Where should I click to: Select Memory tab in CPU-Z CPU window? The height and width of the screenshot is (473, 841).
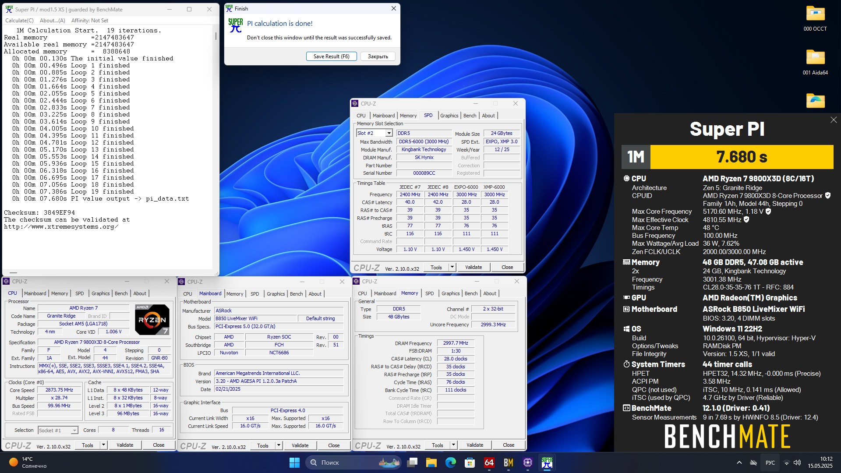coord(60,293)
